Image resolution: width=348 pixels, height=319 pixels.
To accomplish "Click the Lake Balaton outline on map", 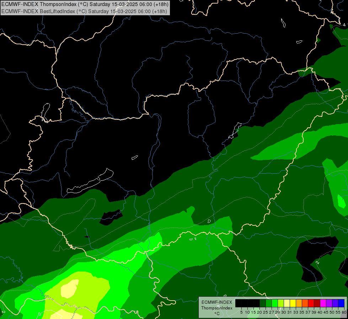I will (90, 181).
